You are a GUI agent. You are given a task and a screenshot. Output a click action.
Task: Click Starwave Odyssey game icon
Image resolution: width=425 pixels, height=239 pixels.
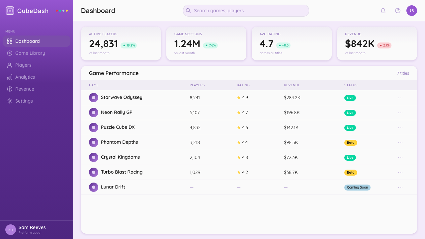pyautogui.click(x=94, y=98)
